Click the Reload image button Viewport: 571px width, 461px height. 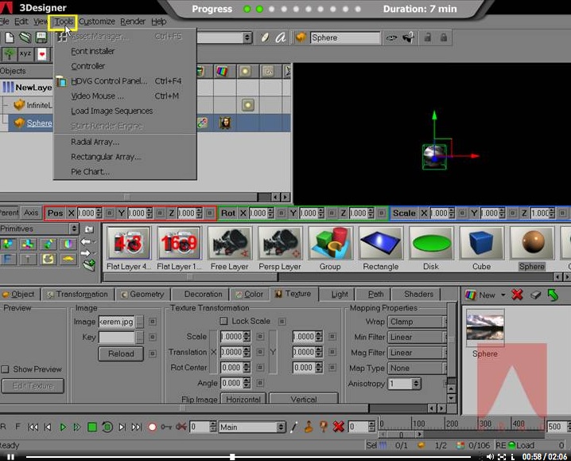pos(121,354)
